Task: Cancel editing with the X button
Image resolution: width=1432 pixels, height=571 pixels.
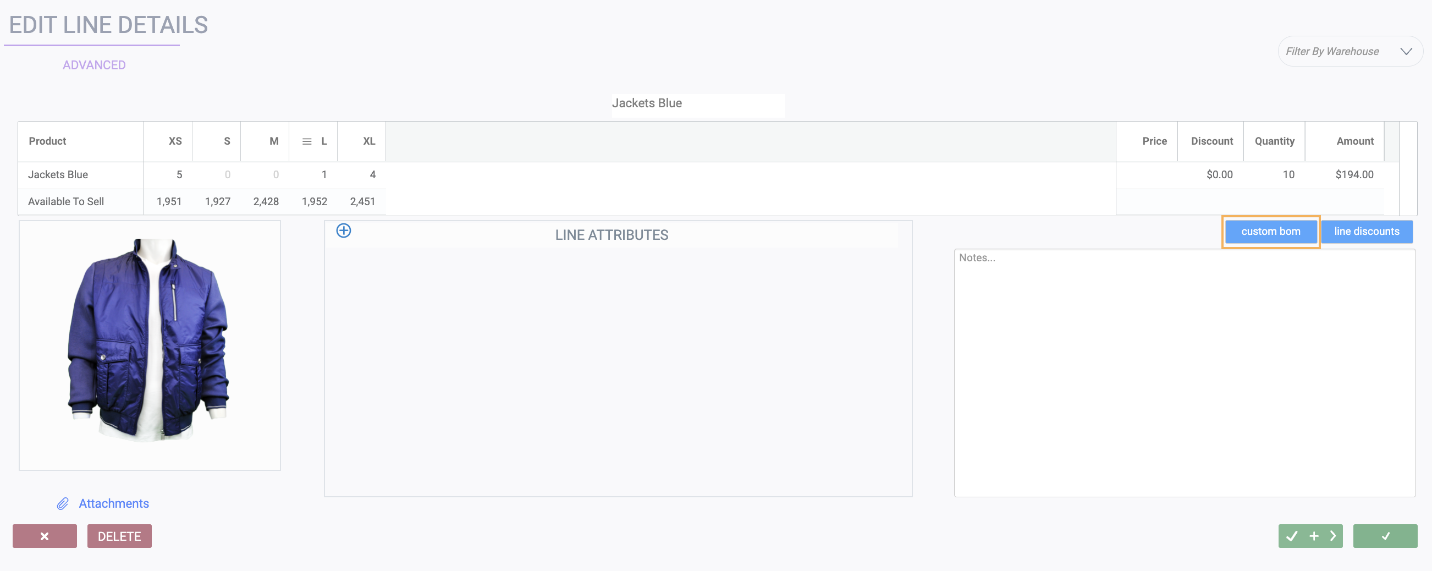Action: click(45, 536)
